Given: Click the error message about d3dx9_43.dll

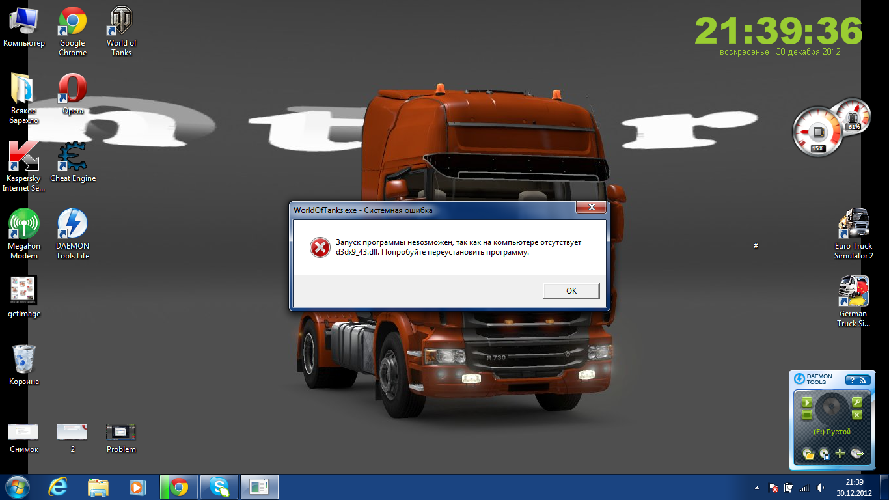Looking at the screenshot, I should click(458, 247).
